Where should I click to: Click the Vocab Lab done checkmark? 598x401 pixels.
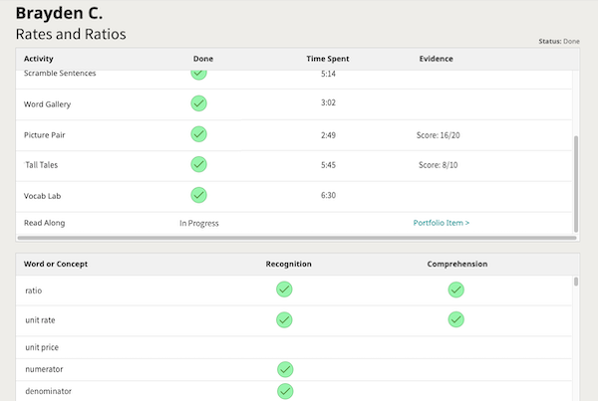[198, 195]
